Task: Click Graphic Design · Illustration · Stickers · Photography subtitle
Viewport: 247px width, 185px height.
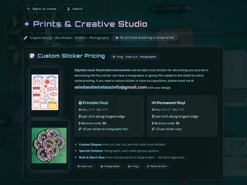Action: point(70,38)
